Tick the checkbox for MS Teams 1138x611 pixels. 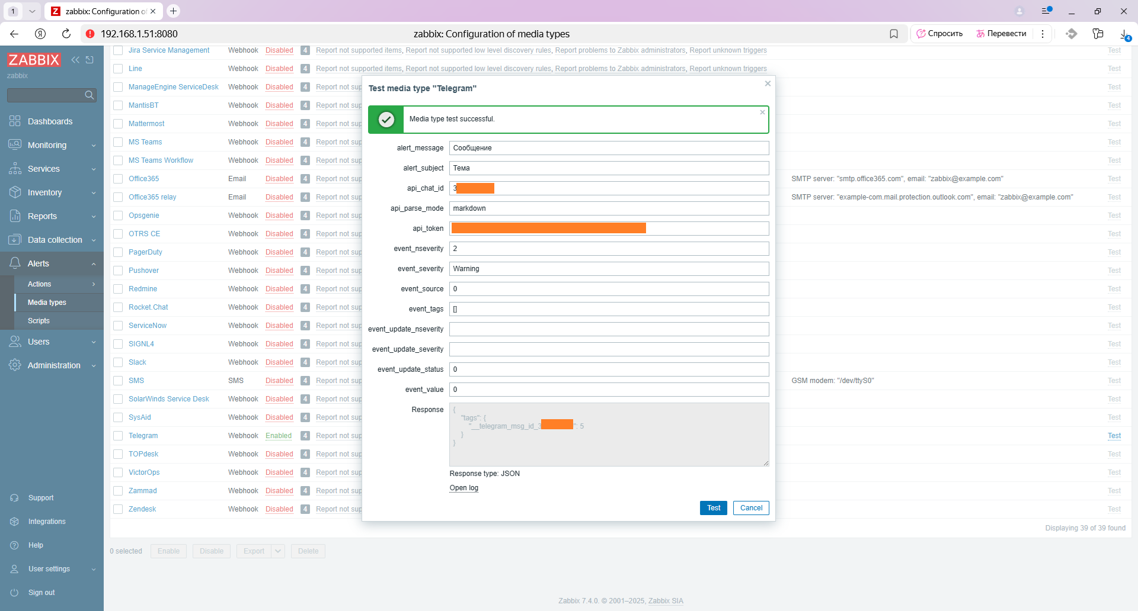tap(118, 142)
